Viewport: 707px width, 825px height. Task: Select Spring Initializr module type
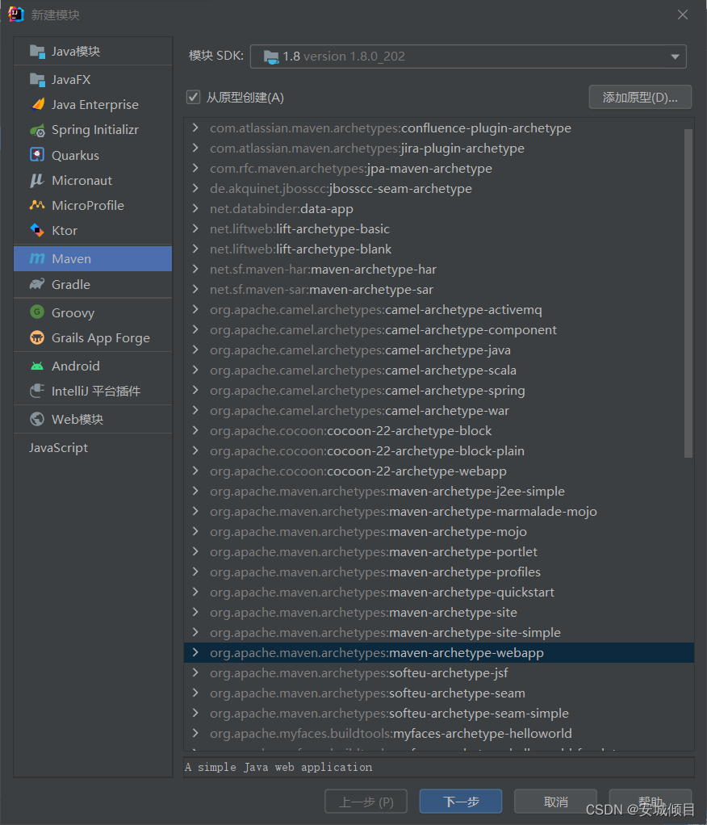point(93,130)
